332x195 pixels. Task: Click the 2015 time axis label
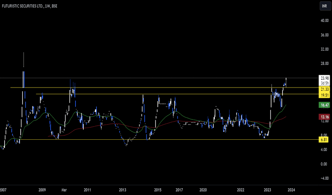(158, 190)
